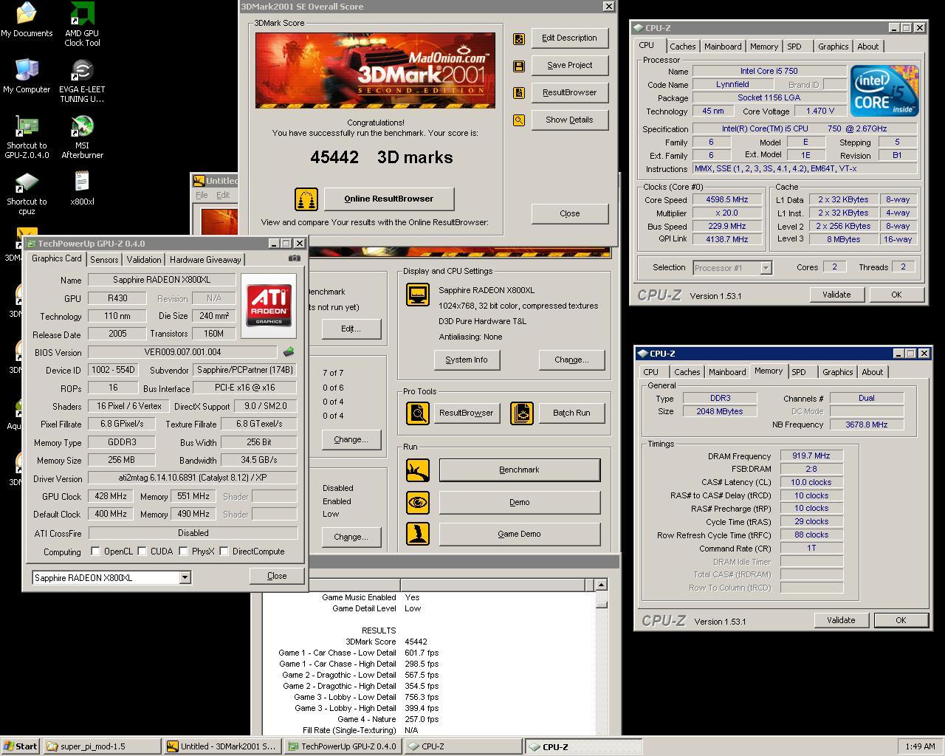Click the Core Speed 4598.5 MHz value
The height and width of the screenshot is (756, 945).
(x=727, y=200)
